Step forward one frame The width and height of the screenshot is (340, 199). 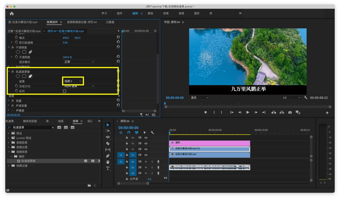(x=256, y=112)
